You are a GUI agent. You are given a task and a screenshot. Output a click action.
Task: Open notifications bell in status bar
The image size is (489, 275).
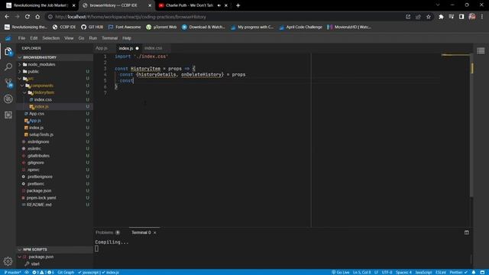tap(474, 272)
